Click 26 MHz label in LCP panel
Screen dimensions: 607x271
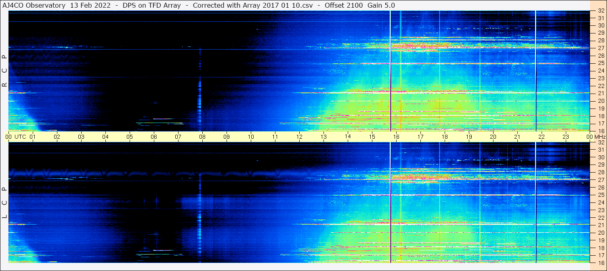click(x=601, y=188)
